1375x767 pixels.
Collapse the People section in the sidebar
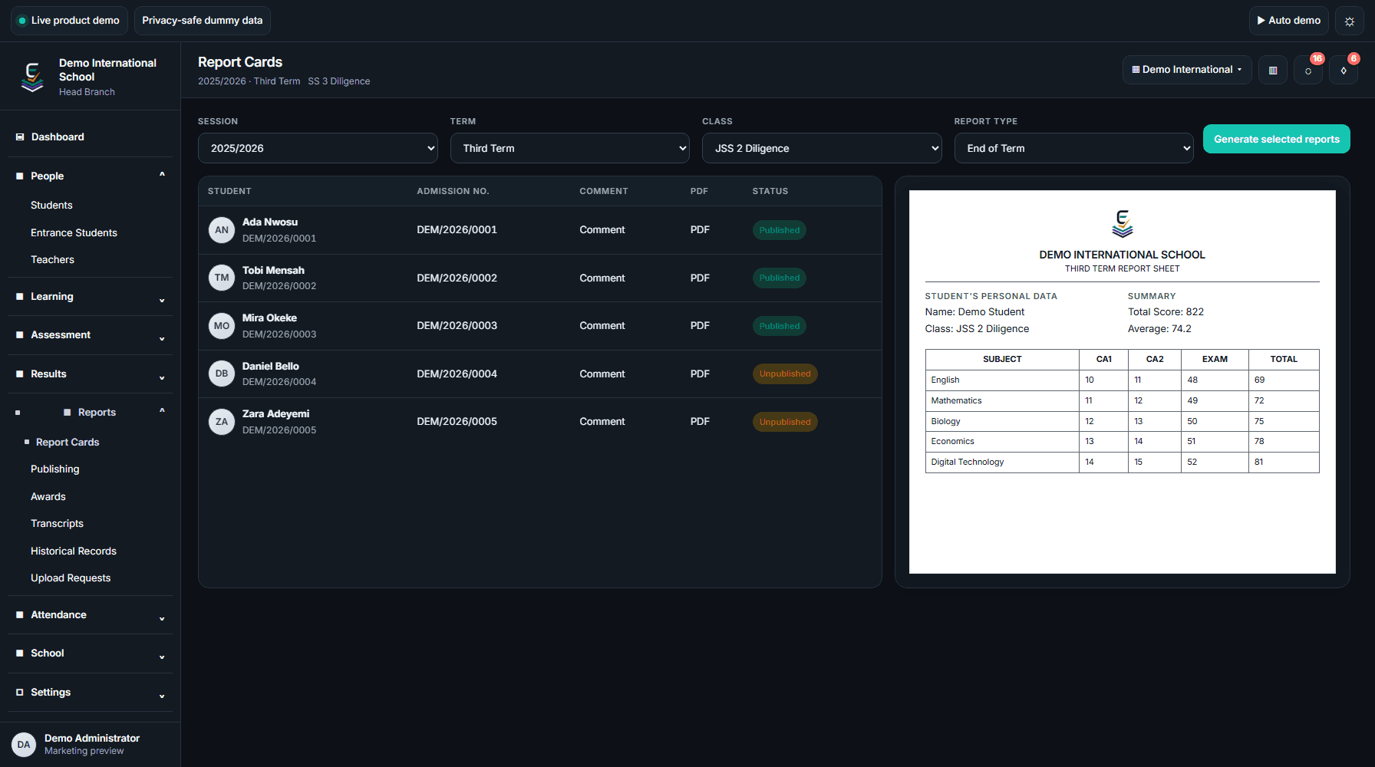pyautogui.click(x=91, y=176)
